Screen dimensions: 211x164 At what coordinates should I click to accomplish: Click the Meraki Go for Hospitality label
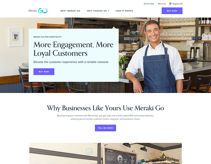pos(47,37)
